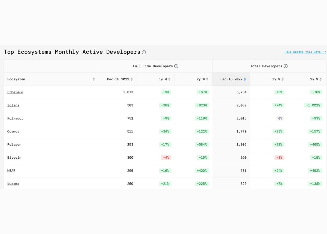Click Cosmos total developers 1,779
Image resolution: width=327 pixels, height=234 pixels.
pyautogui.click(x=241, y=132)
